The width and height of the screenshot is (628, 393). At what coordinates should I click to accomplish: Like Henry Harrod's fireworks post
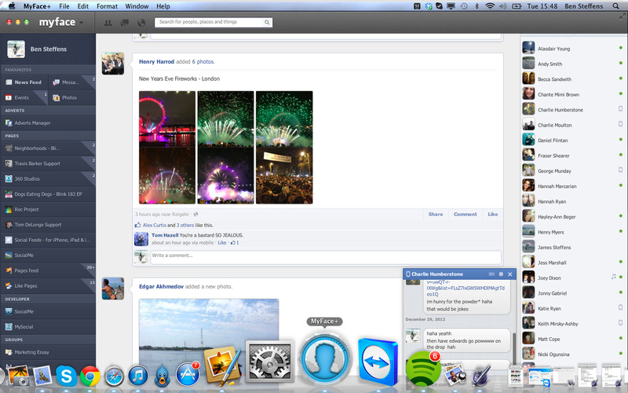coord(492,214)
